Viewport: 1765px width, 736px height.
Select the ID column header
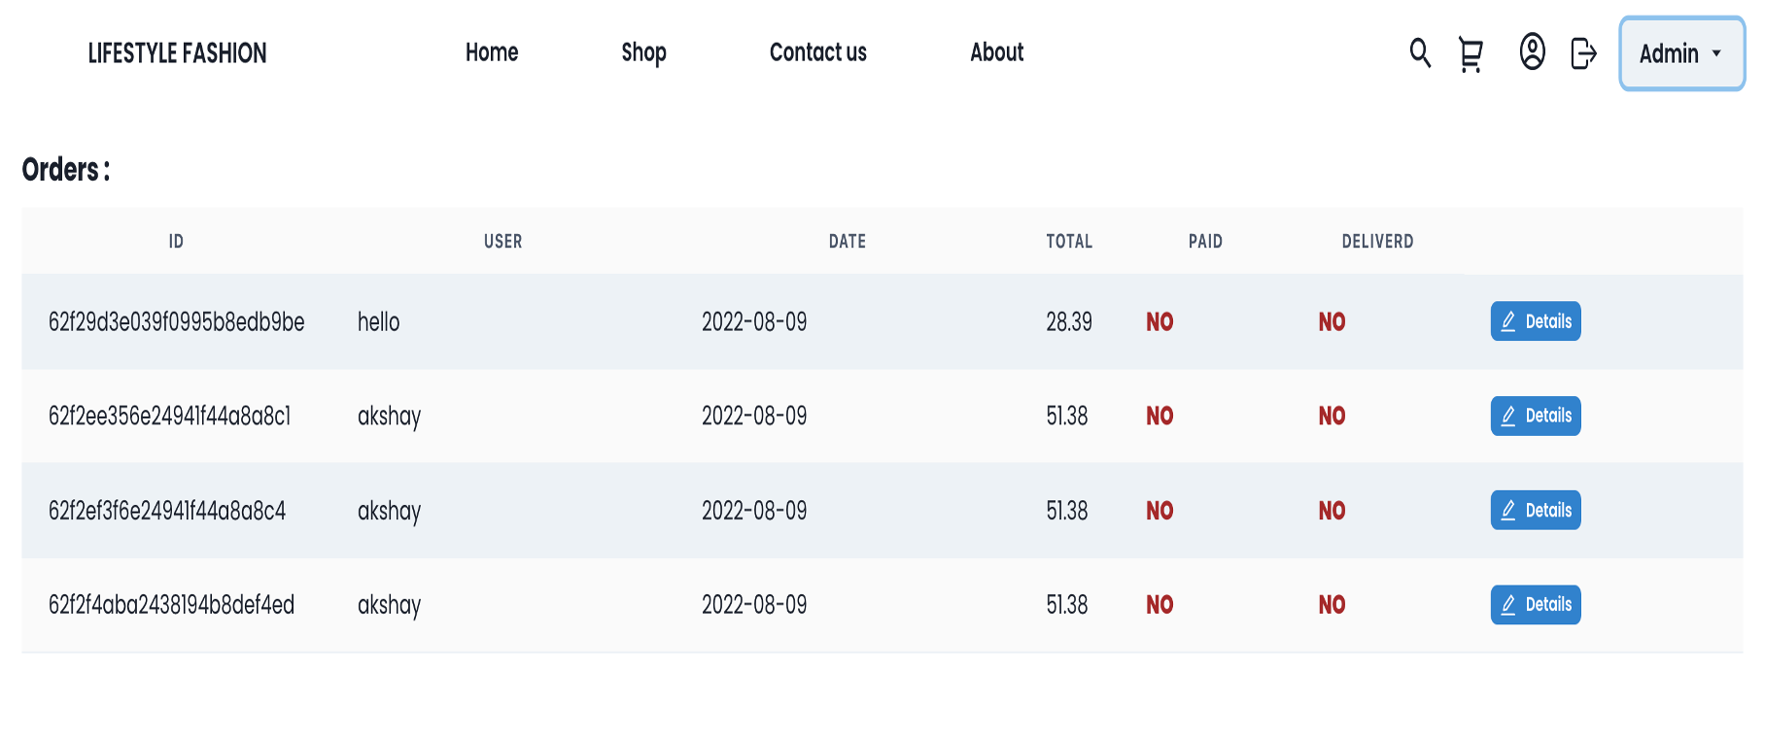click(x=176, y=242)
